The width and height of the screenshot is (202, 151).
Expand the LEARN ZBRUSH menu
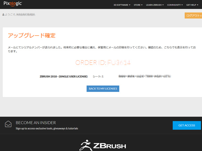click(155, 5)
